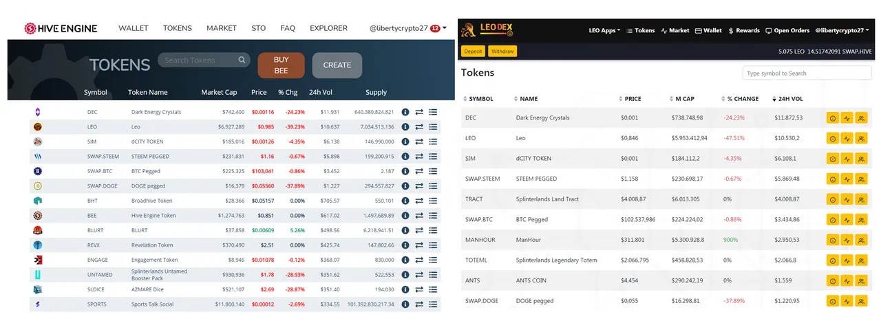Open Market in the LeoDex navigation bar

tap(675, 31)
